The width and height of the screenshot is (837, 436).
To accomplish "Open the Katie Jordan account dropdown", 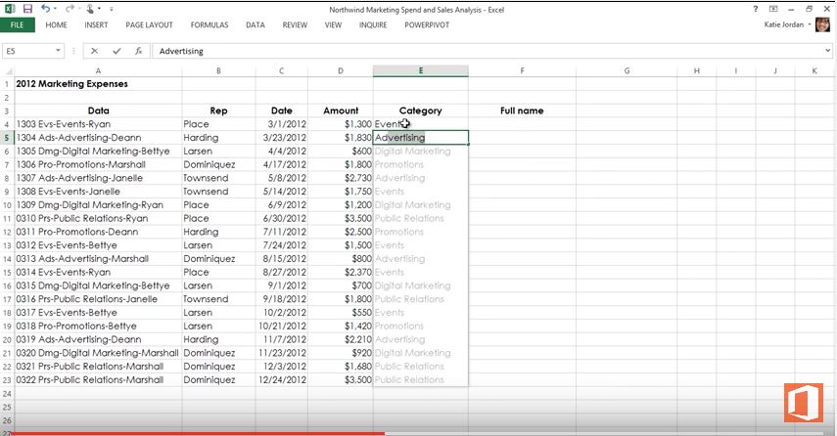I will click(808, 24).
